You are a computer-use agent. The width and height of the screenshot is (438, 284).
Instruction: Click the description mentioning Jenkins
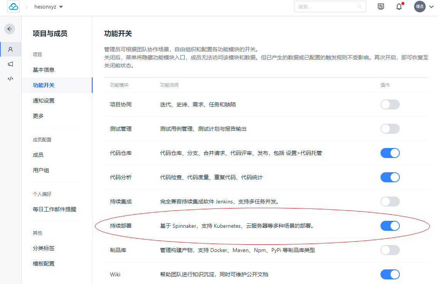point(220,202)
